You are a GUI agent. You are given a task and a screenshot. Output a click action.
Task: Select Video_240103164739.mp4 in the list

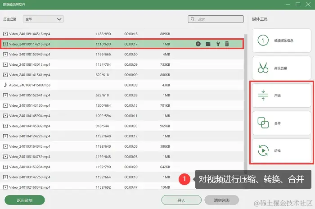pyautogui.click(x=122, y=156)
